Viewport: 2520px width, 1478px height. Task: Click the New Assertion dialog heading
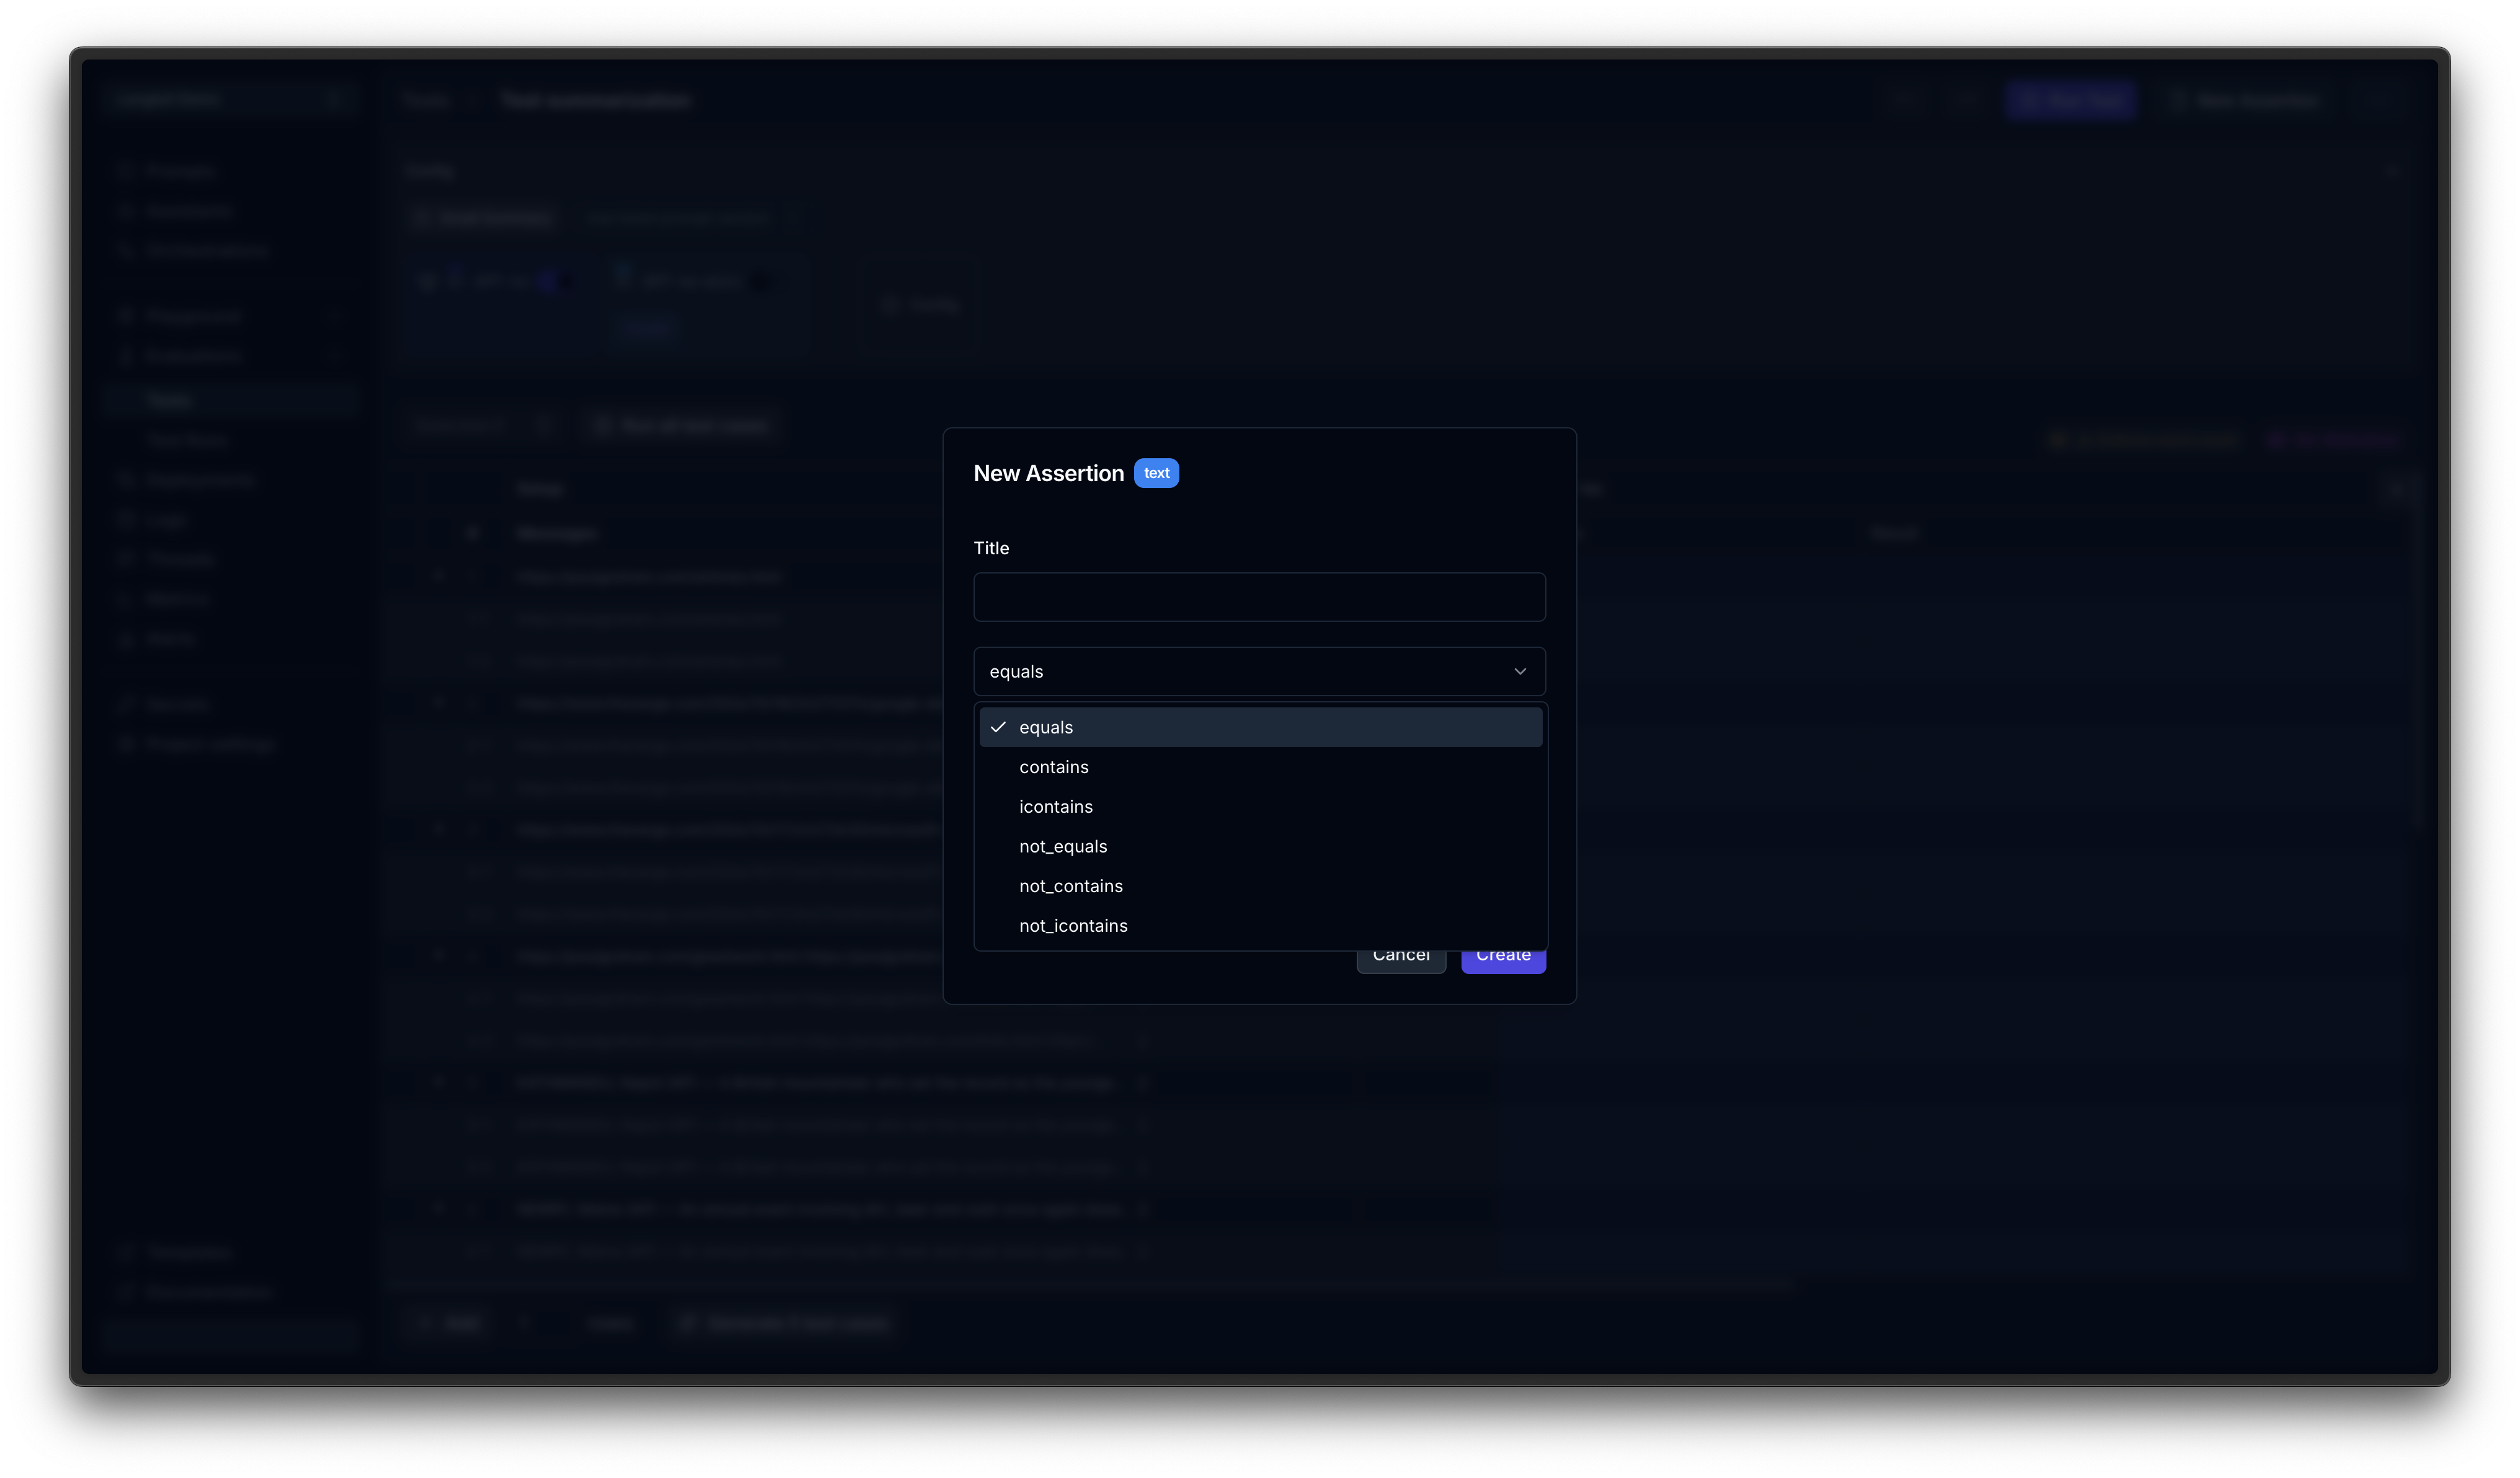(1048, 473)
